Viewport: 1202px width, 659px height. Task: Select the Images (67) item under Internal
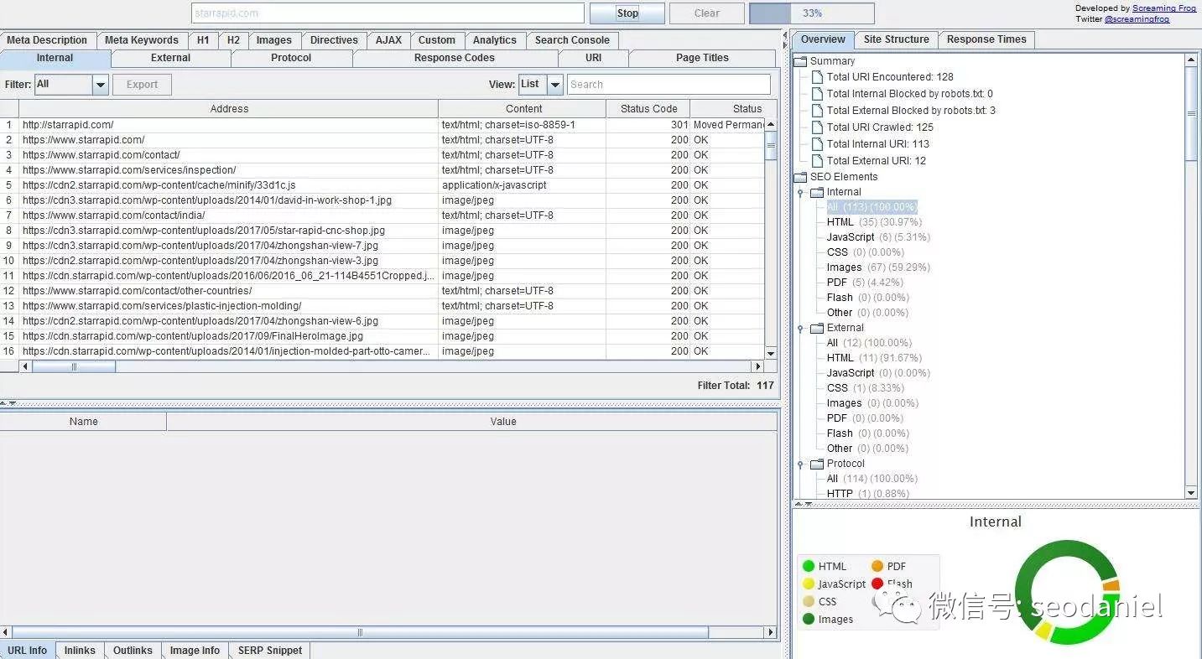(877, 267)
